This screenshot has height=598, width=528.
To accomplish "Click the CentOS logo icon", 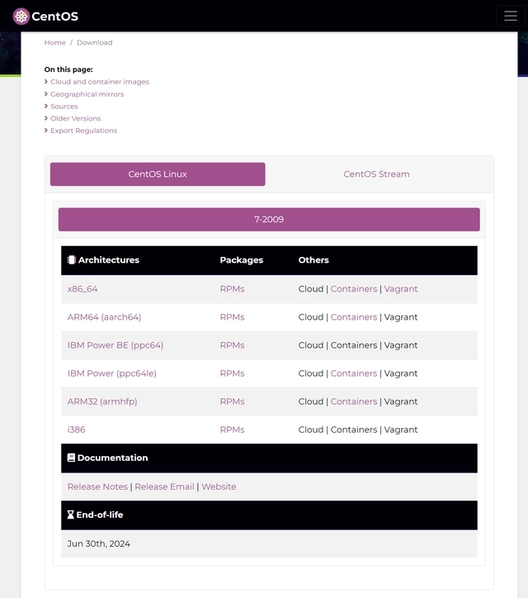I will pos(21,17).
